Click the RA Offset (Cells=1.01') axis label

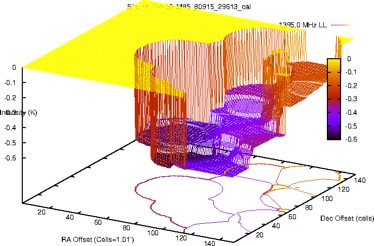tap(97, 239)
